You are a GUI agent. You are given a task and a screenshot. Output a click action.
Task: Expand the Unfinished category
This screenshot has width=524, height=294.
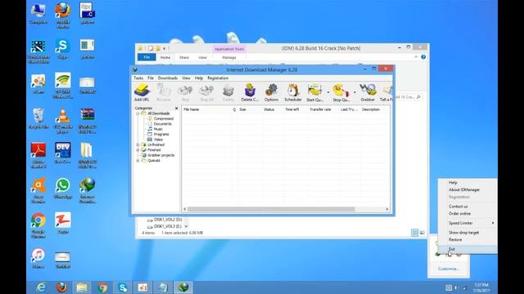(x=138, y=145)
